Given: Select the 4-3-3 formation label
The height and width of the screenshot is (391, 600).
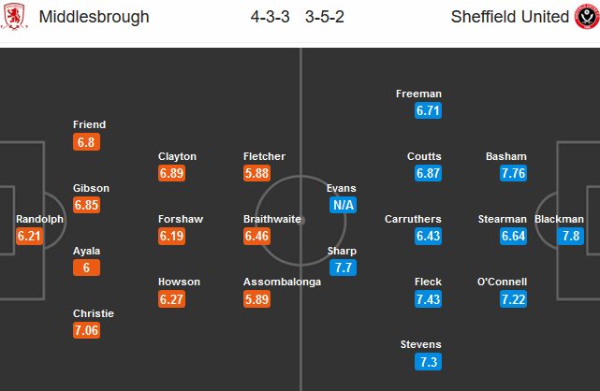Looking at the screenshot, I should click(x=271, y=17).
